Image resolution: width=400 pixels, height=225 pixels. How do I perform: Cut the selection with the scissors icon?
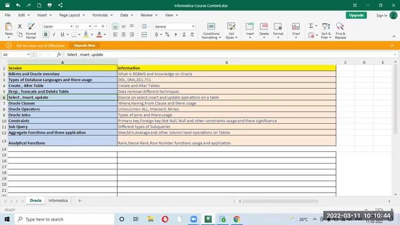pyautogui.click(x=19, y=26)
